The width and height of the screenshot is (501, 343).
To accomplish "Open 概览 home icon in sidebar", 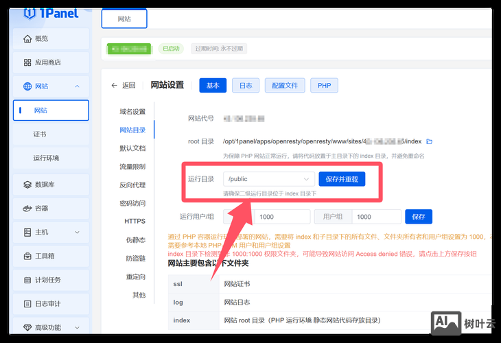I will 27,38.
